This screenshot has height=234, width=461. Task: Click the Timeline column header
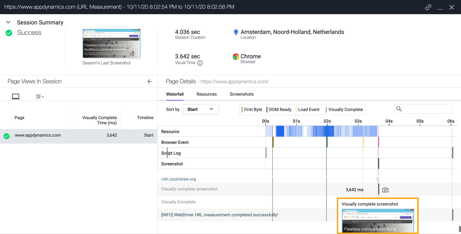[145, 118]
